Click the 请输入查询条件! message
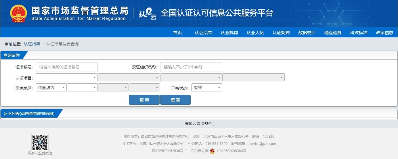This screenshot has width=398, height=159. click(199, 124)
